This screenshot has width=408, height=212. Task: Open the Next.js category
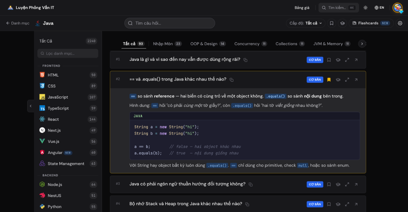tap(68, 130)
